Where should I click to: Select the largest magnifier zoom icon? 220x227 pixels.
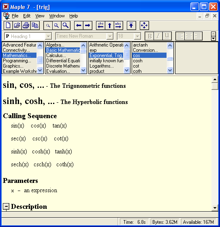coord(66,25)
